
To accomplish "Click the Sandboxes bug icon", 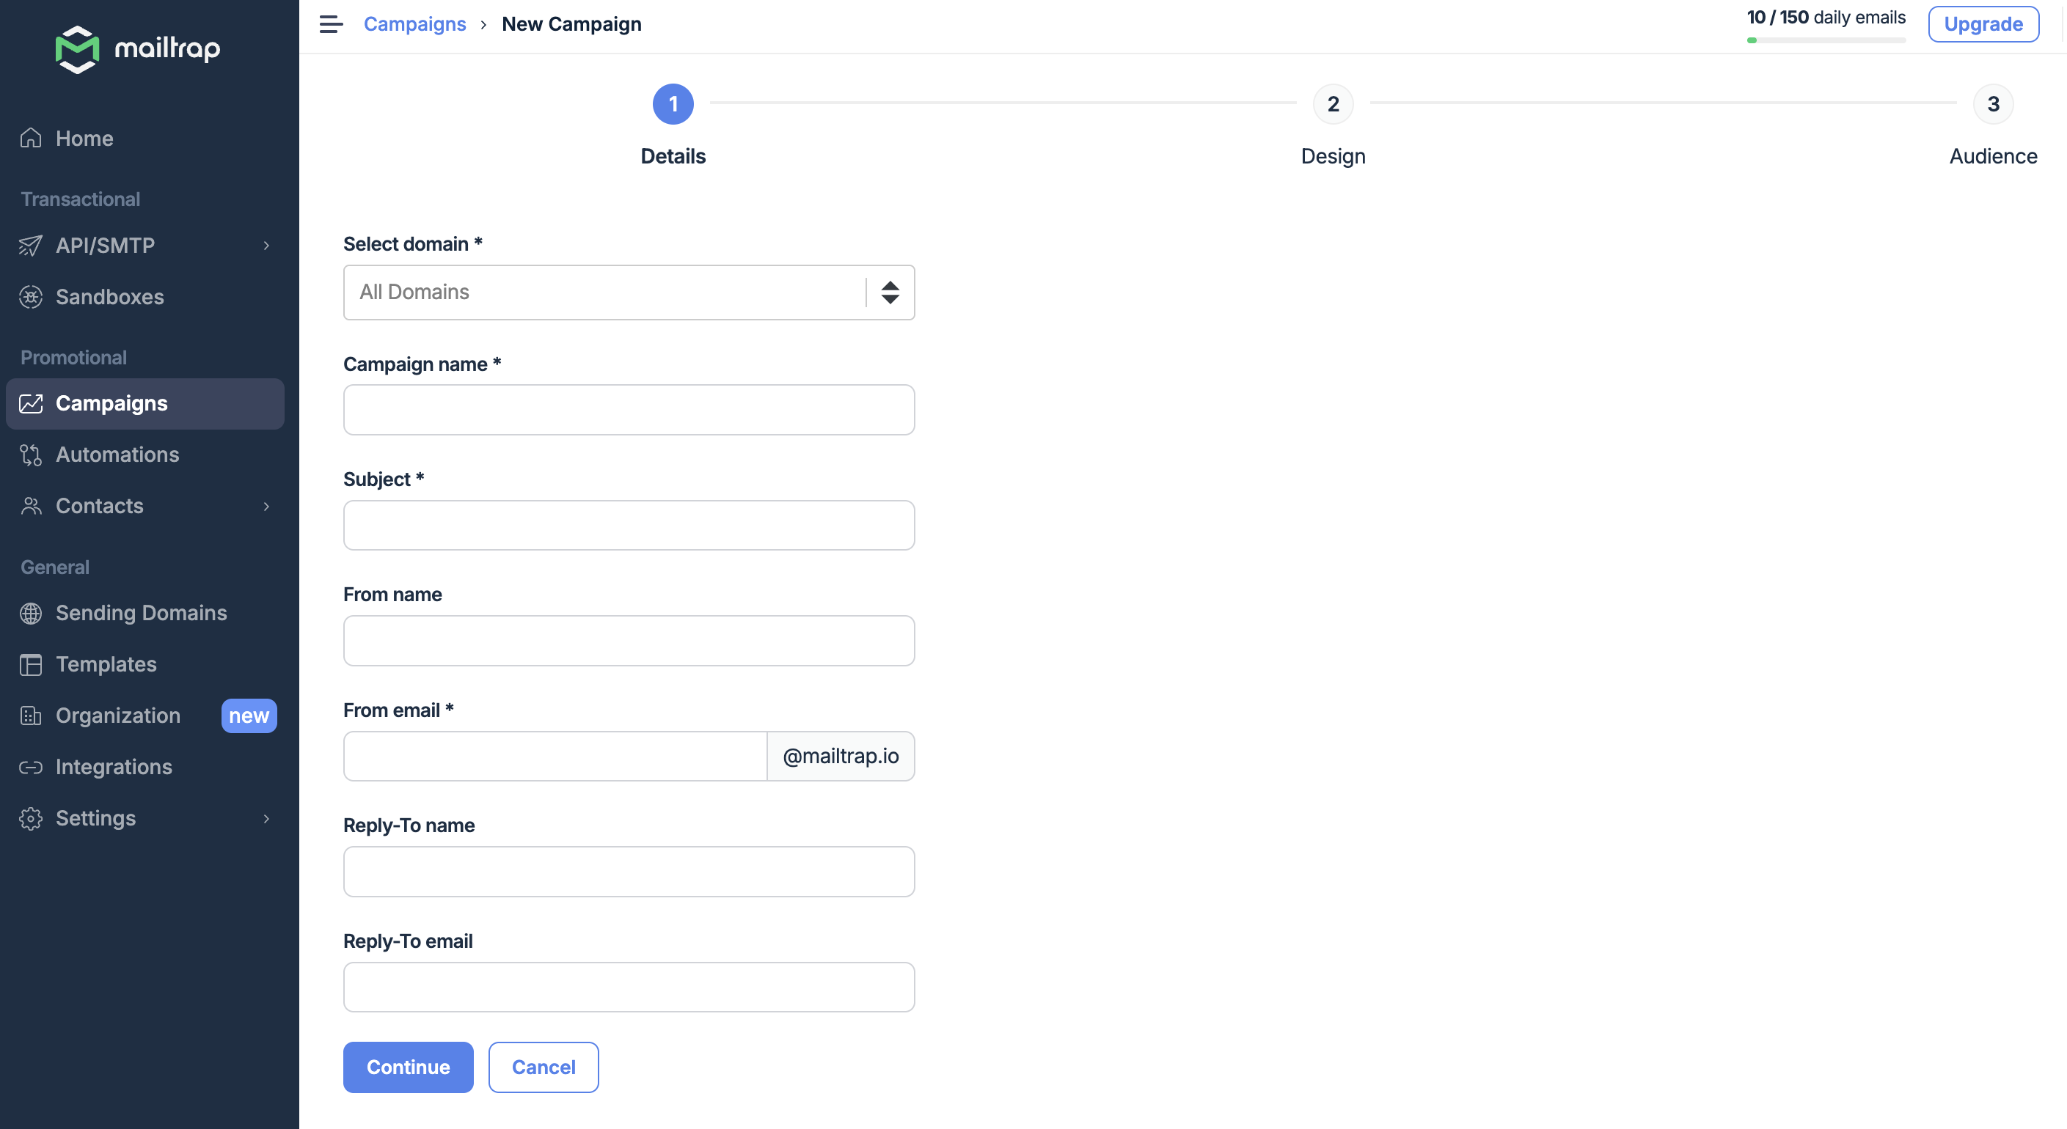I will pos(31,297).
